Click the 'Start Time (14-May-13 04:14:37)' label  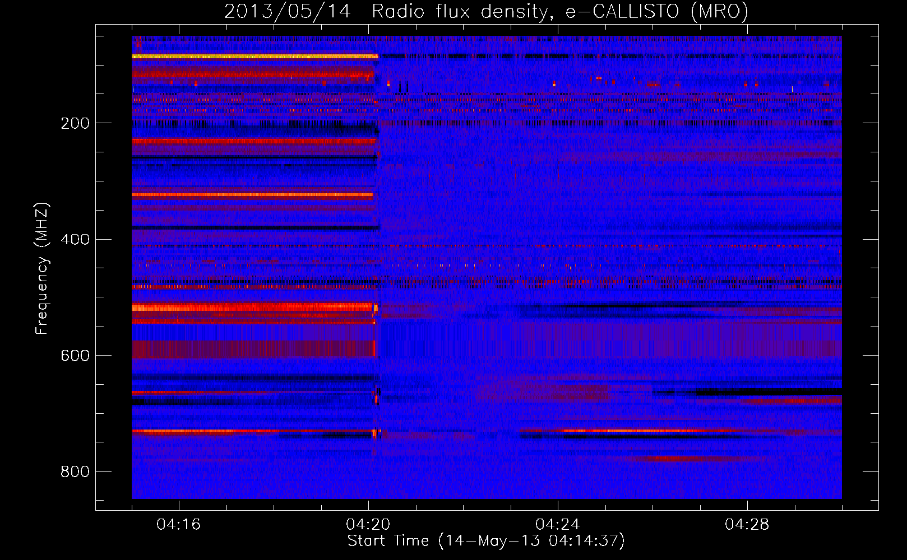(486, 541)
